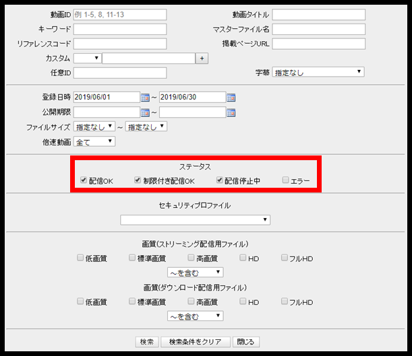Open the 倍速動画 dropdown showing 全て

click(x=94, y=142)
